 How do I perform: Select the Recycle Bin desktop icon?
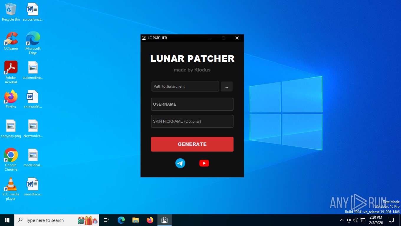(11, 12)
